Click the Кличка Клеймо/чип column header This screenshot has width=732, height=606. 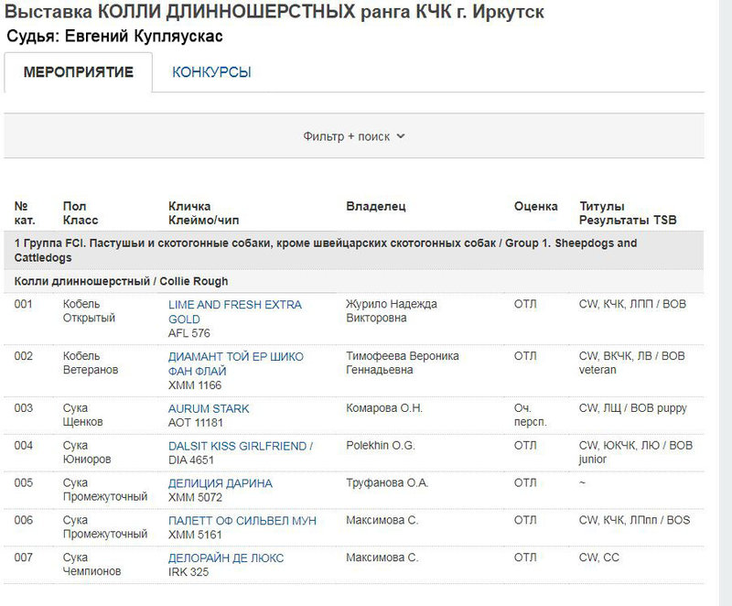[x=203, y=213]
